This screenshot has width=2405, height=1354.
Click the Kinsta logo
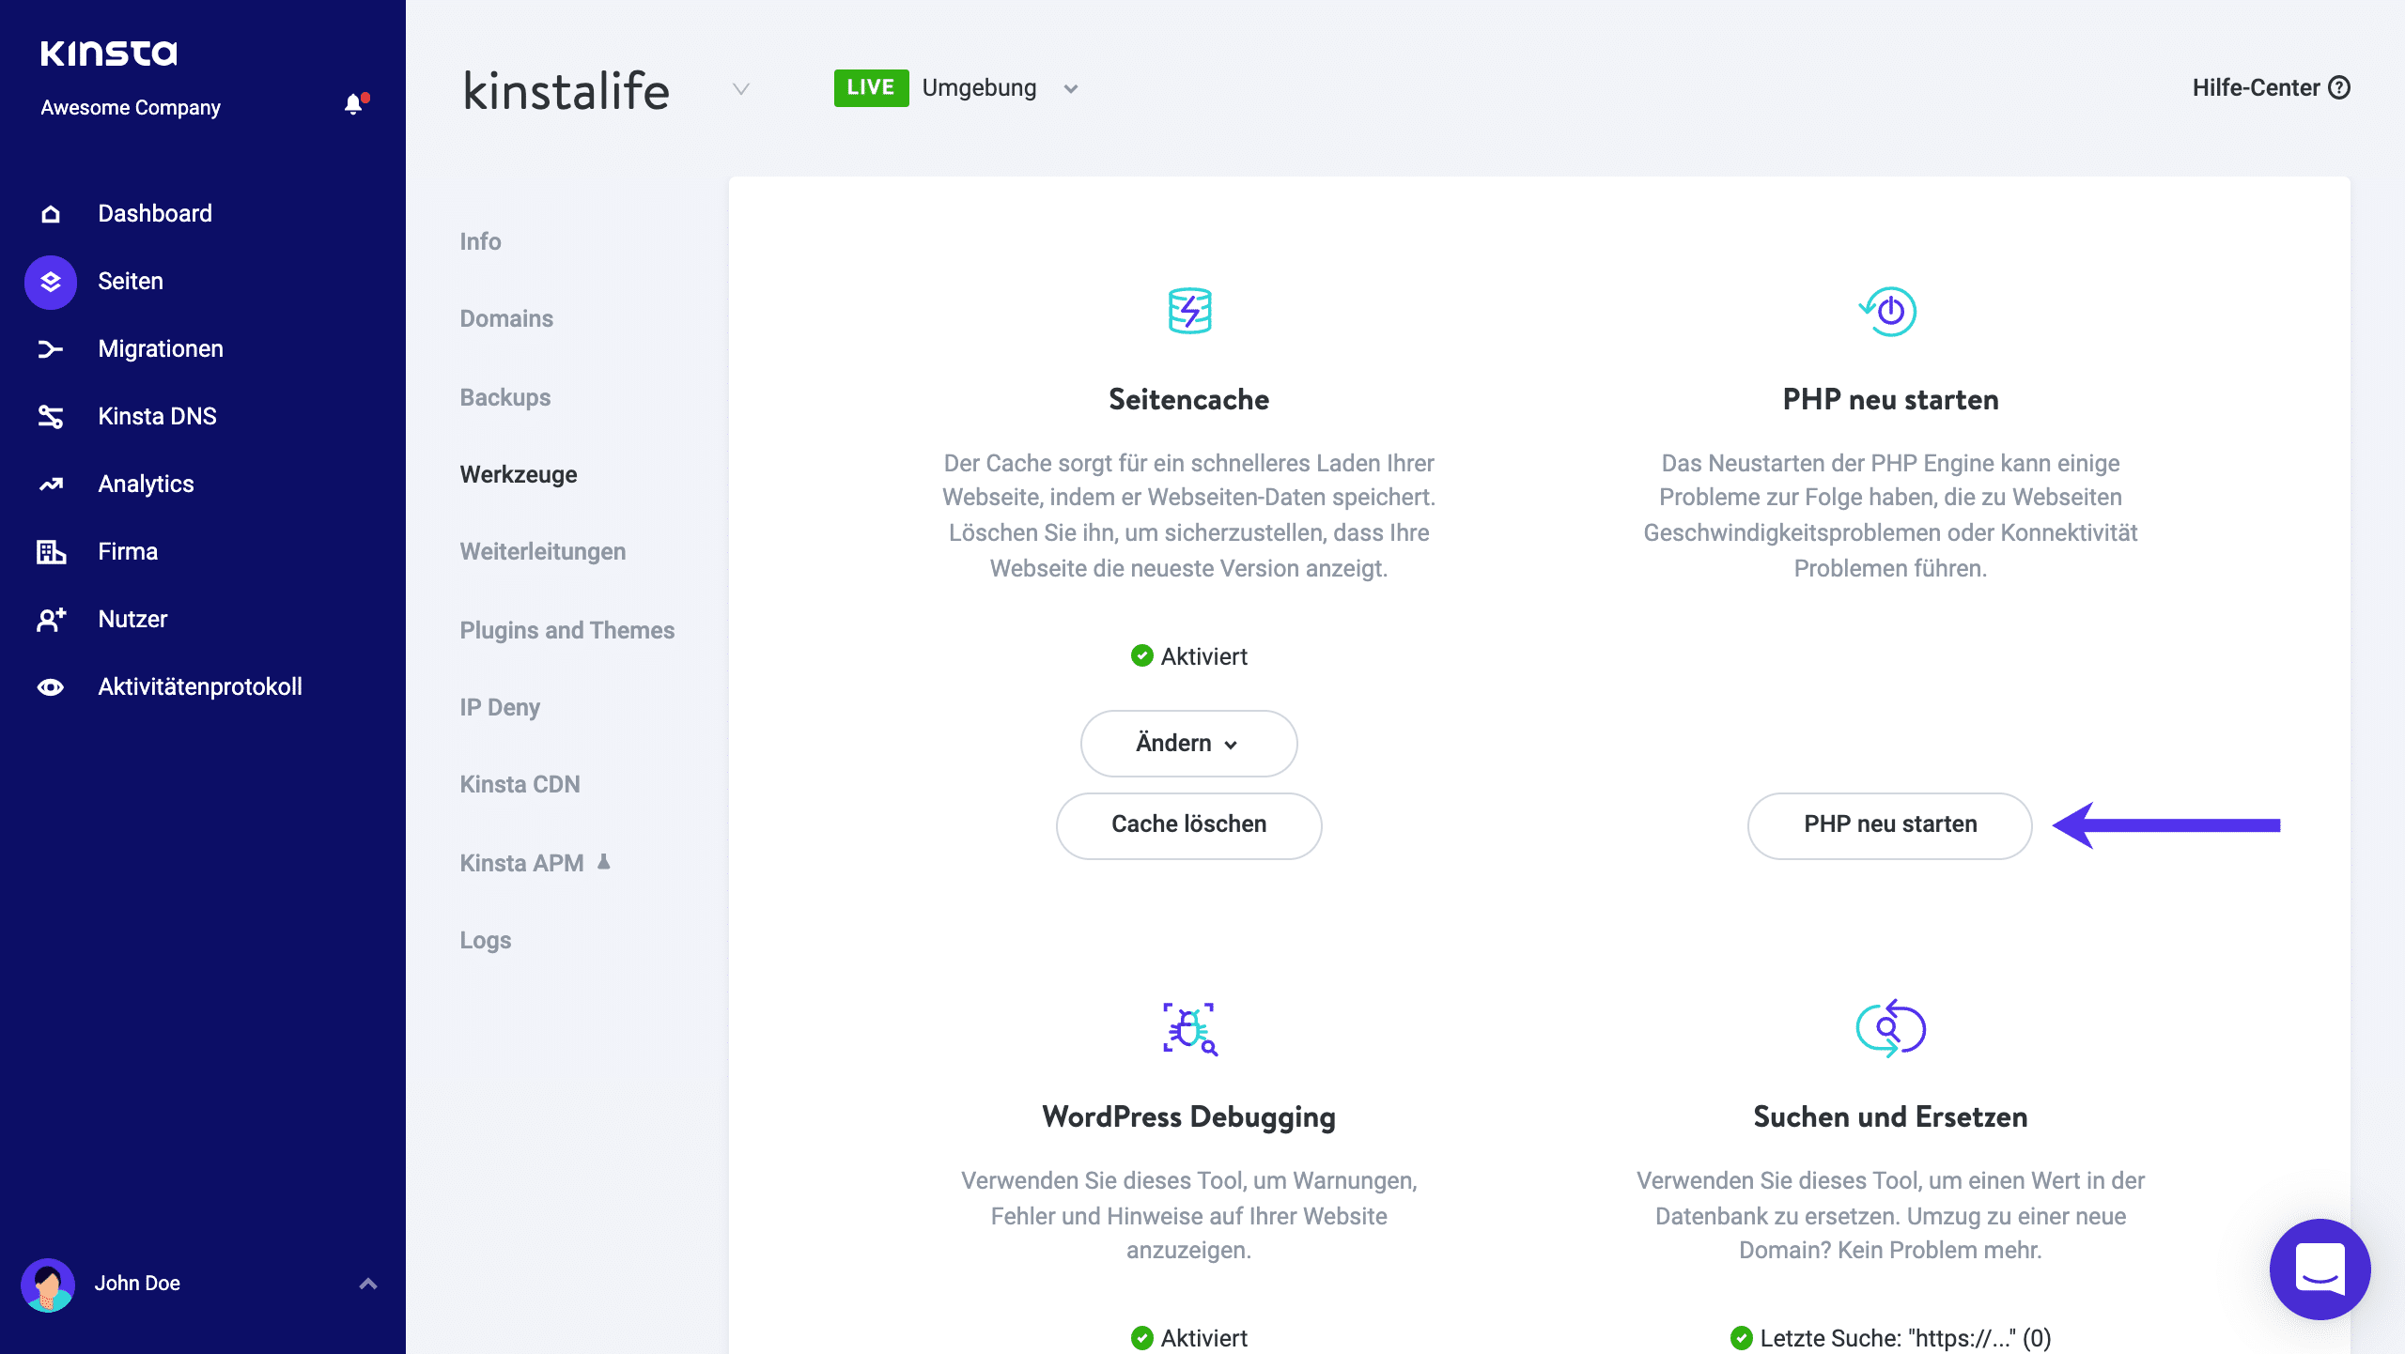[x=108, y=53]
